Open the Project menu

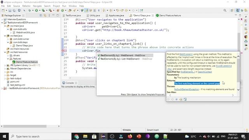[56, 6]
